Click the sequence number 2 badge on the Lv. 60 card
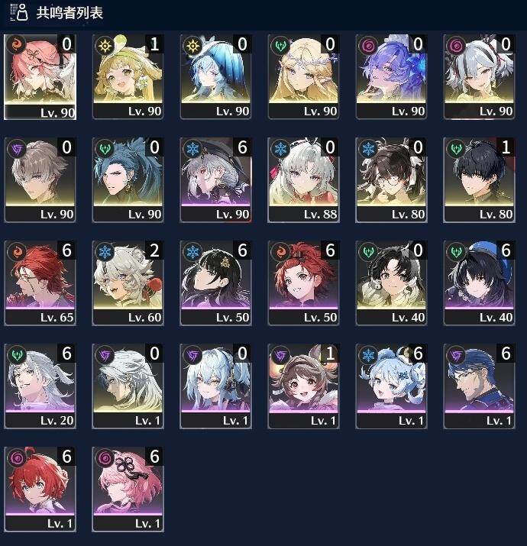The width and height of the screenshot is (527, 546). coord(154,250)
